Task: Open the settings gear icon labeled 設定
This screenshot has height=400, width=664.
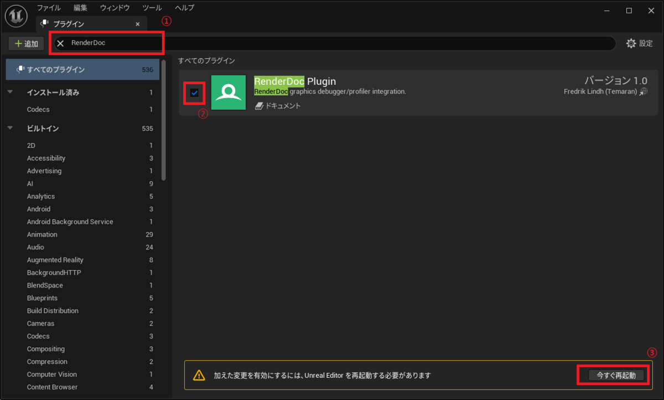Action: (x=631, y=43)
